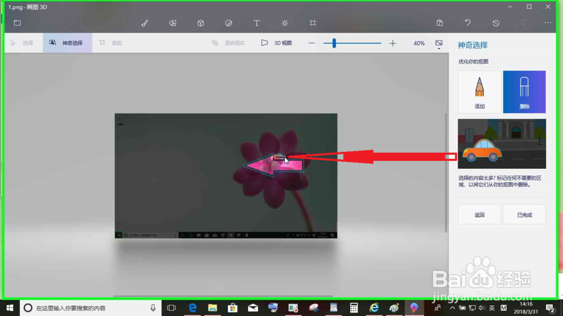563x316 pixels.
Task: Click the car tutorial thumbnail
Action: (502, 144)
